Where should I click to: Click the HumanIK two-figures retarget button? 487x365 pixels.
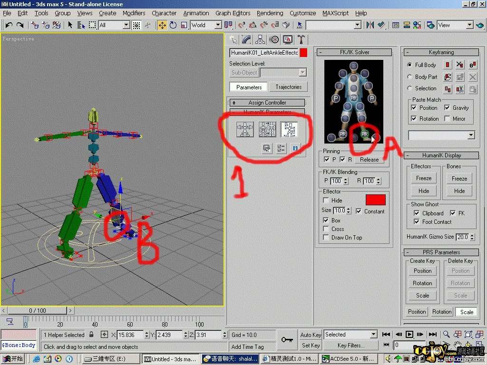tap(267, 129)
